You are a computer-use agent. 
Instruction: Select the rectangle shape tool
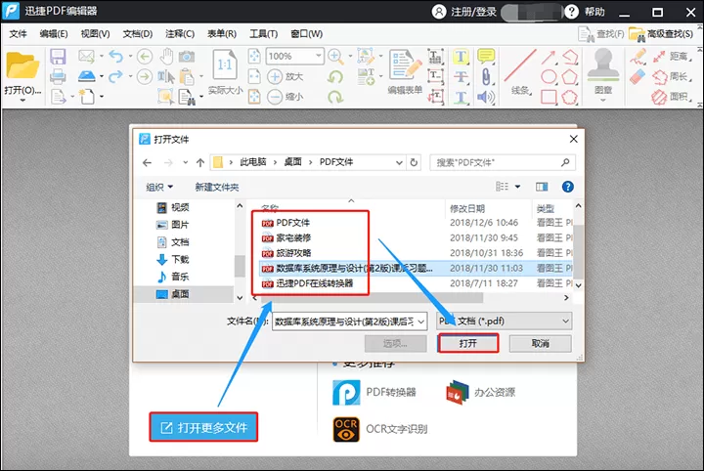click(549, 97)
